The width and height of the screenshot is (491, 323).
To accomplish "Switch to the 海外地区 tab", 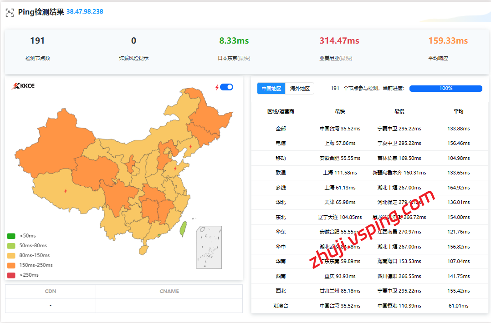I will click(300, 89).
